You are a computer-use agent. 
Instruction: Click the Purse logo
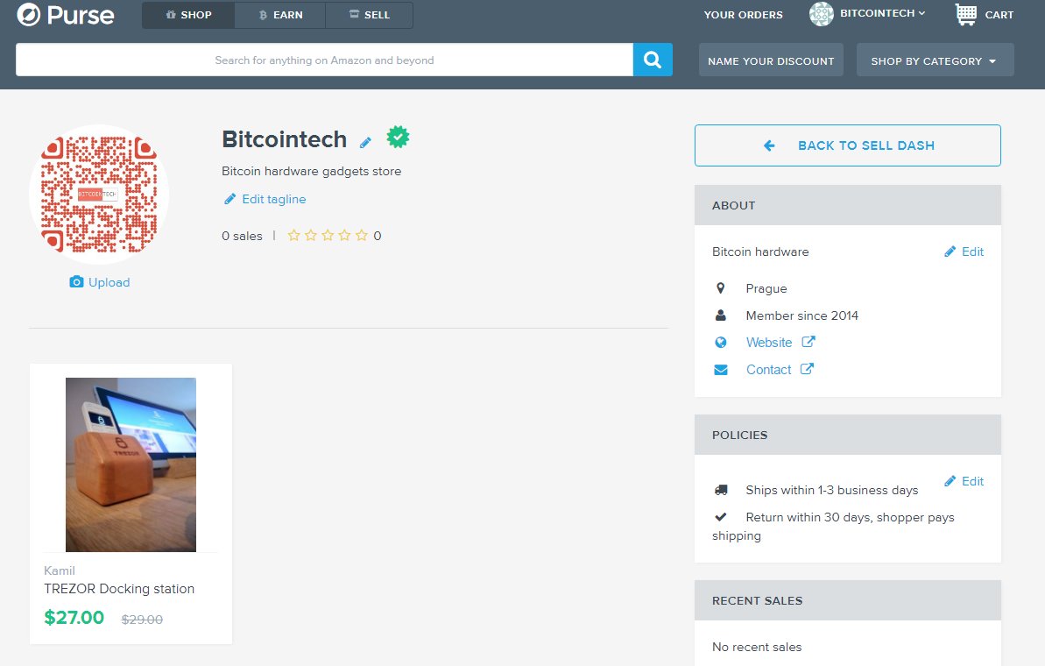pyautogui.click(x=66, y=15)
